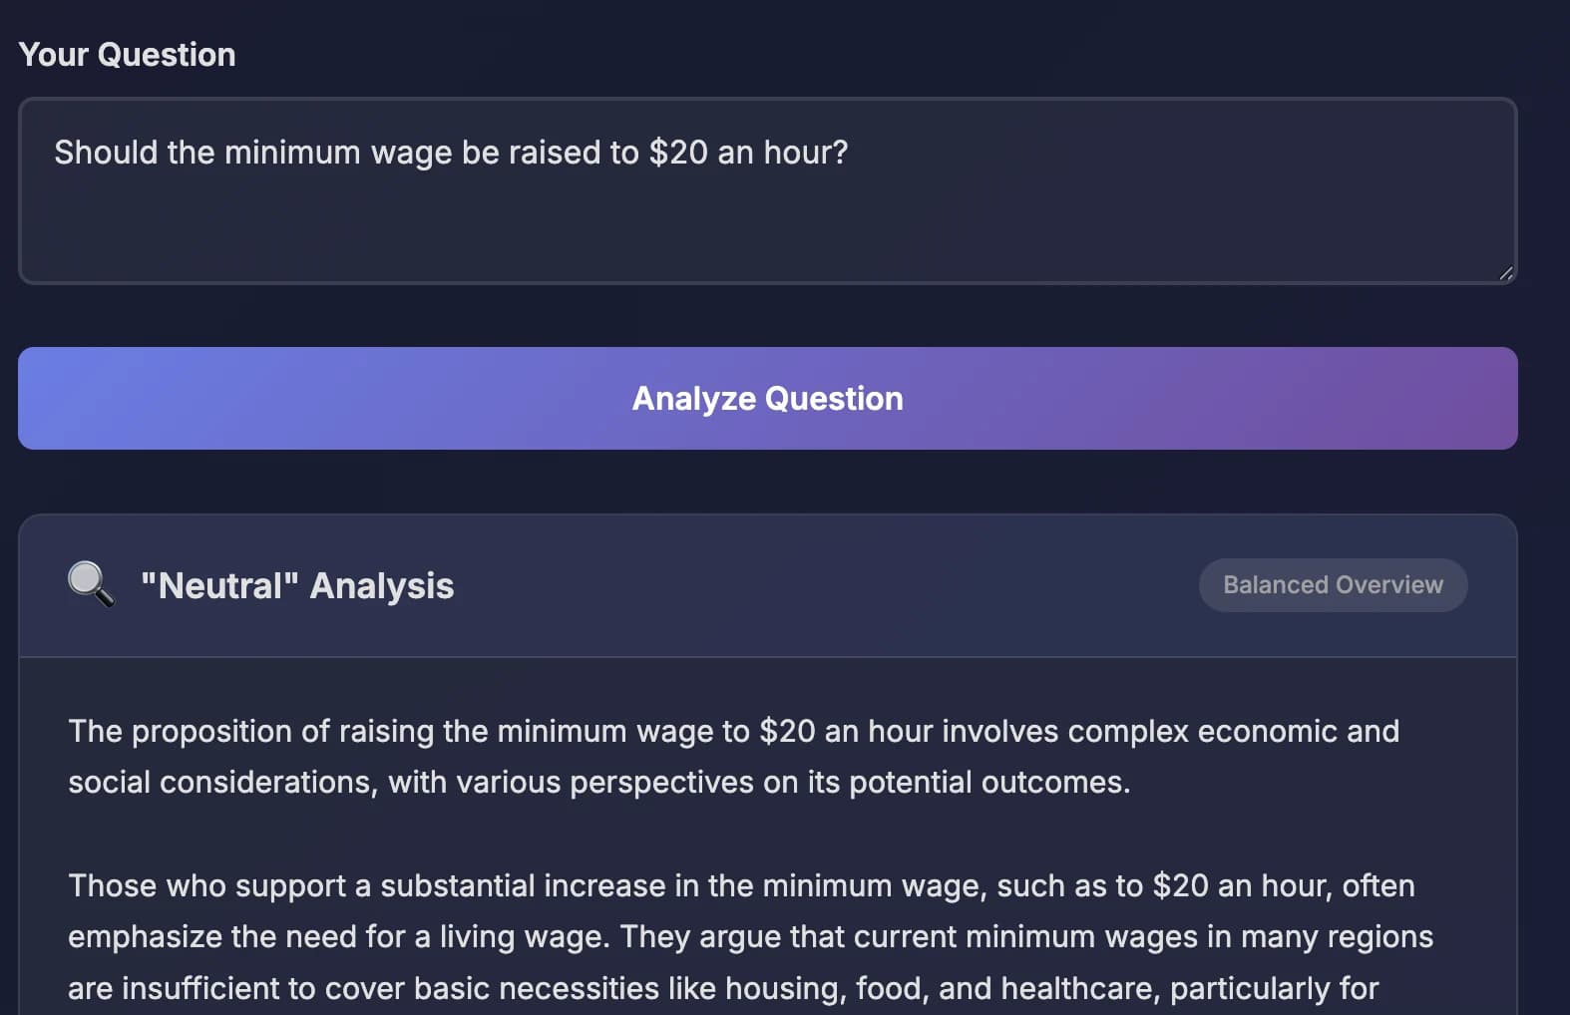Click the "Your Question" label

[x=128, y=54]
